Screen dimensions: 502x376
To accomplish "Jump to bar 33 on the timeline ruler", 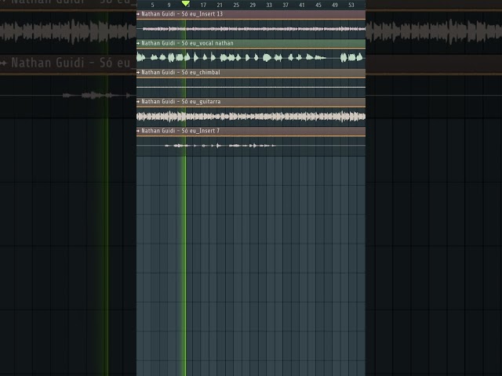I will click(x=269, y=5).
